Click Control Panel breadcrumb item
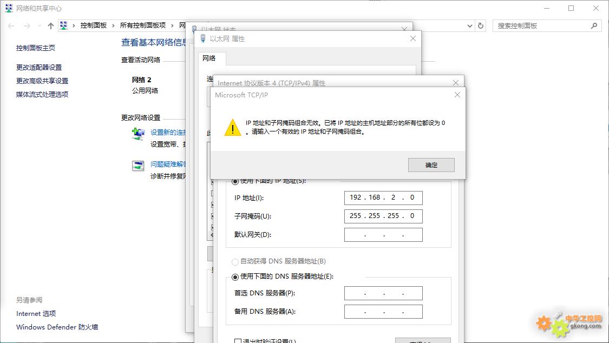609x343 pixels. tap(93, 25)
